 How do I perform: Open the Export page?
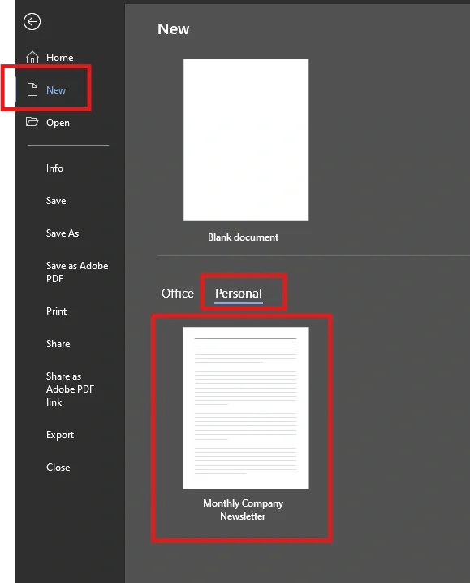(60, 435)
